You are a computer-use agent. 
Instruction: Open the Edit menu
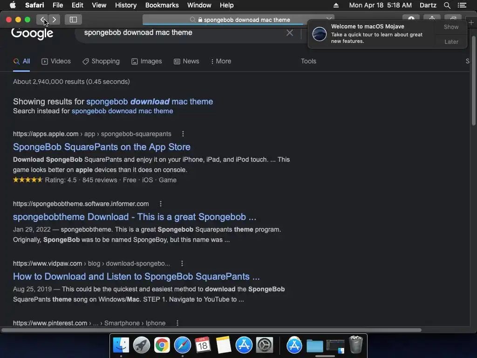click(x=77, y=5)
